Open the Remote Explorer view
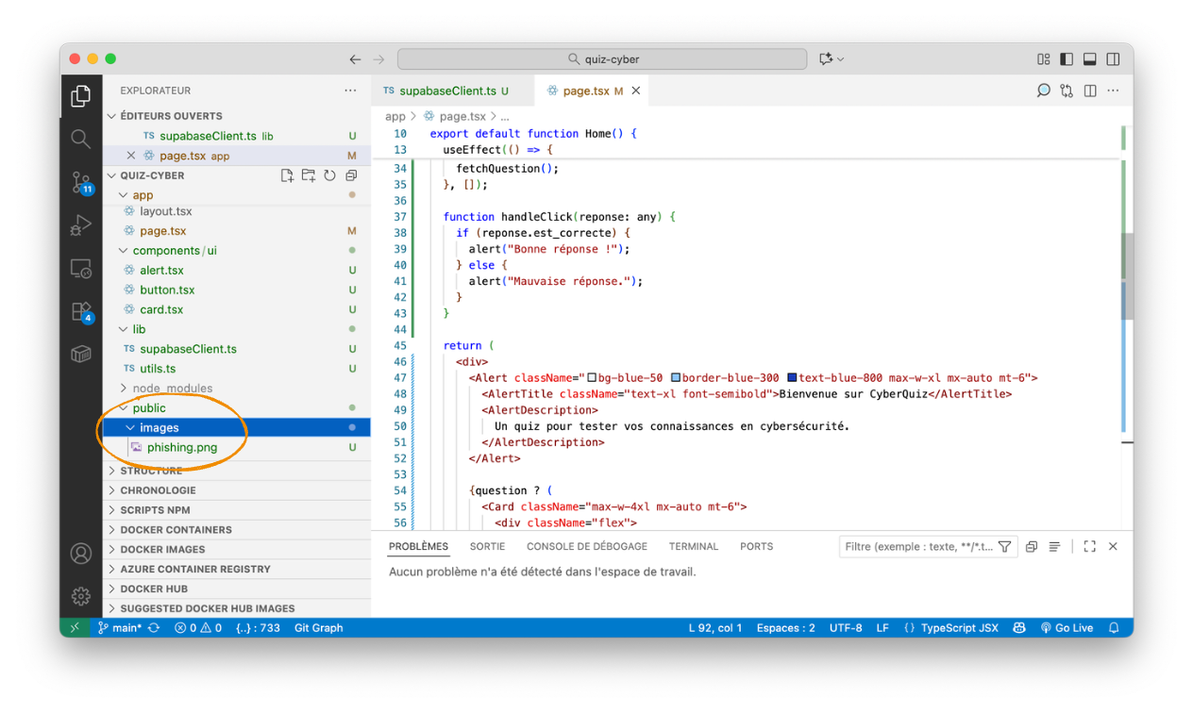Screen dimensions: 1193x713 click(x=81, y=269)
